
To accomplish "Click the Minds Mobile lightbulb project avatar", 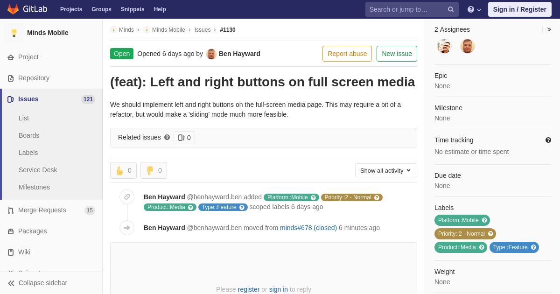I will click(14, 33).
